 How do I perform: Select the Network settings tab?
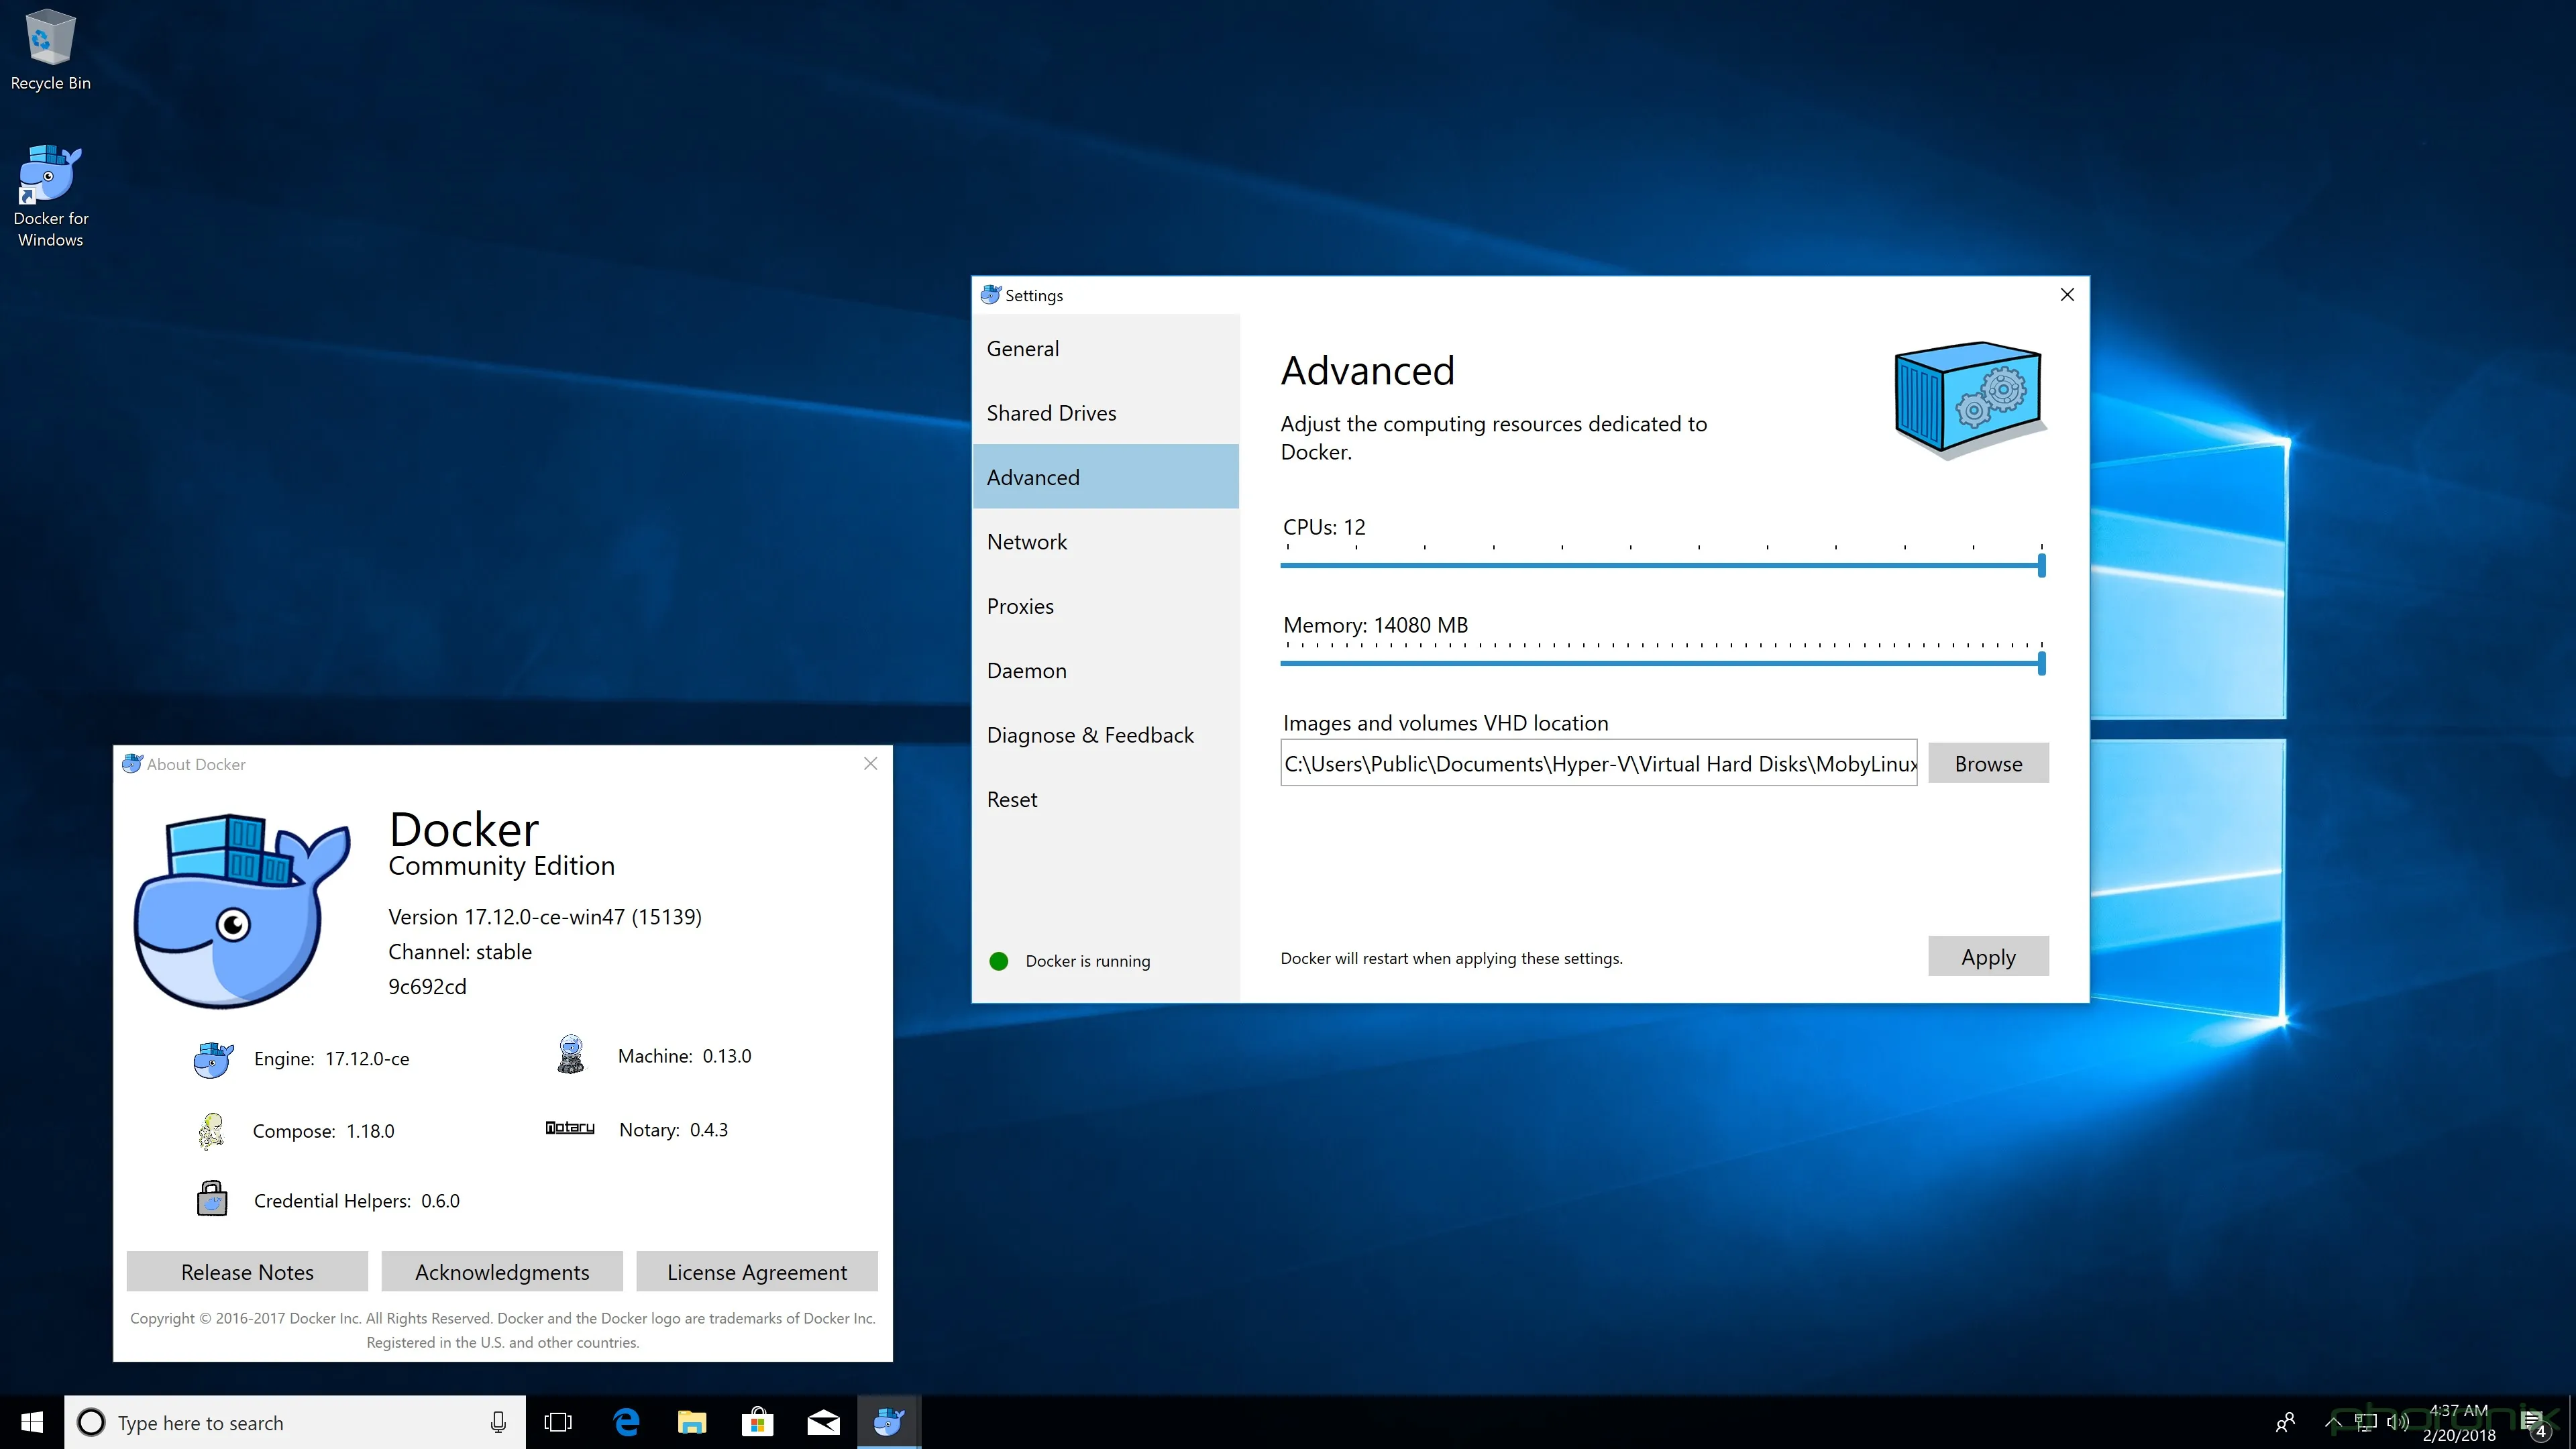(x=1027, y=542)
